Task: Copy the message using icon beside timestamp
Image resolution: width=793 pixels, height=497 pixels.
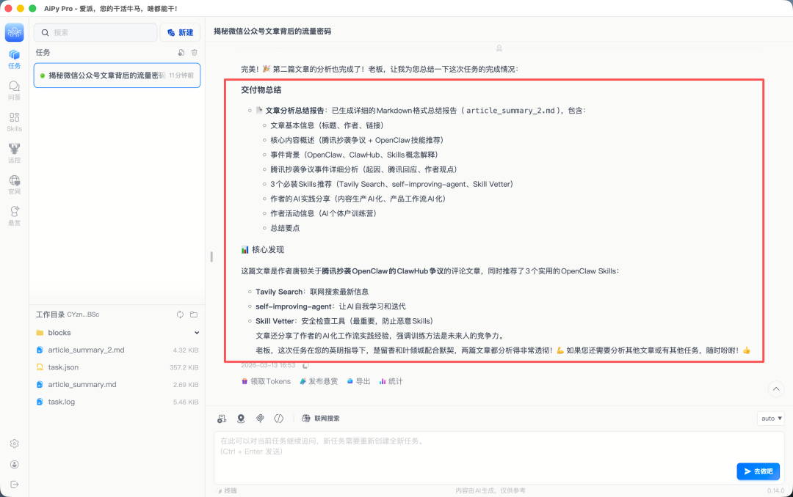Action: (305, 365)
